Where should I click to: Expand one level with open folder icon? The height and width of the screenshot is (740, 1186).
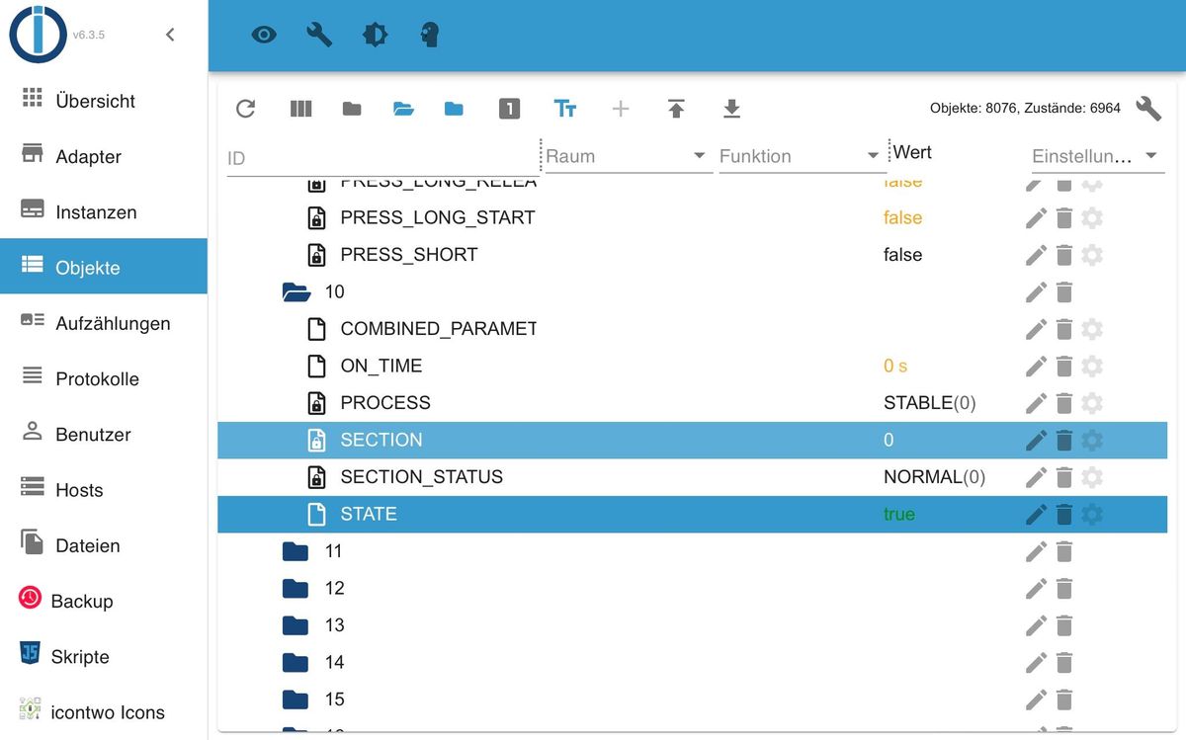click(403, 109)
